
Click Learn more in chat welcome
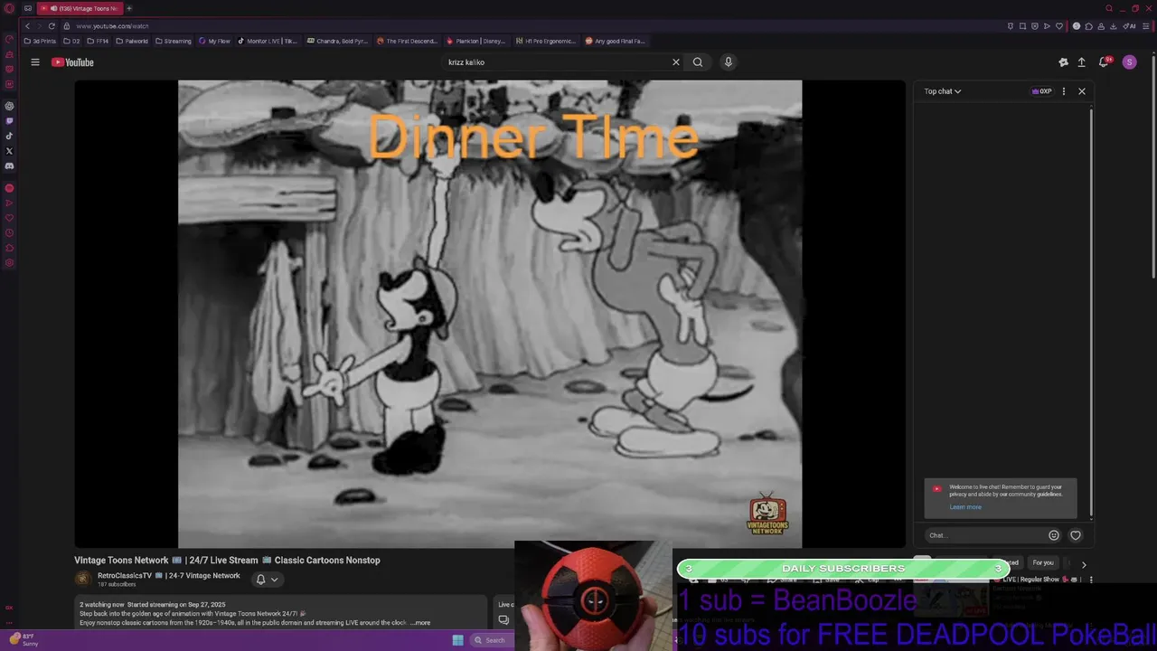pyautogui.click(x=965, y=507)
